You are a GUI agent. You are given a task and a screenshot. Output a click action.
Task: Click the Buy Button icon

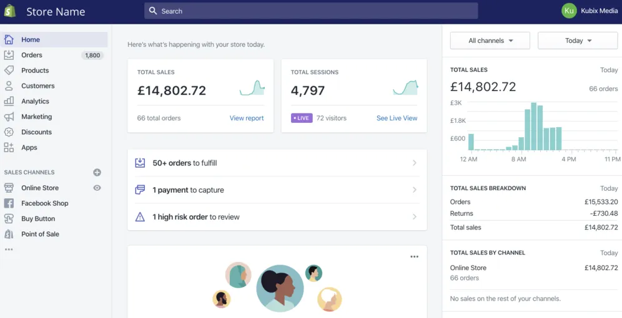pyautogui.click(x=9, y=219)
